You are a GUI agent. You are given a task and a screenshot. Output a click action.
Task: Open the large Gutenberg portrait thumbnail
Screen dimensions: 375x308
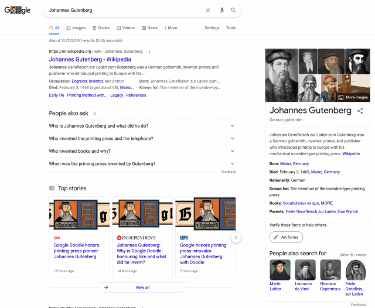click(x=281, y=75)
